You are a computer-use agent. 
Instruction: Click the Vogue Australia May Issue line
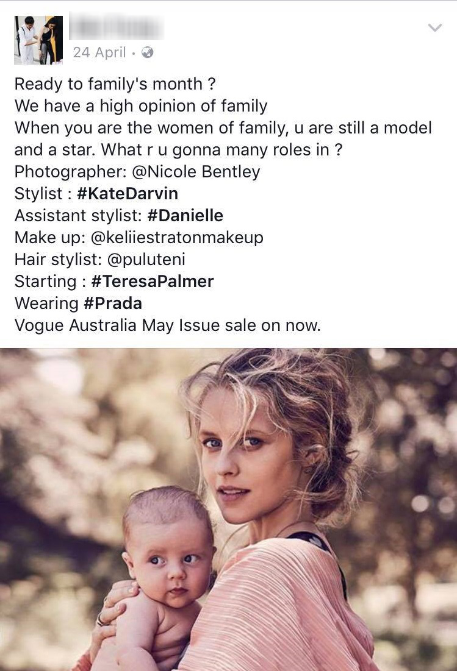(x=167, y=325)
